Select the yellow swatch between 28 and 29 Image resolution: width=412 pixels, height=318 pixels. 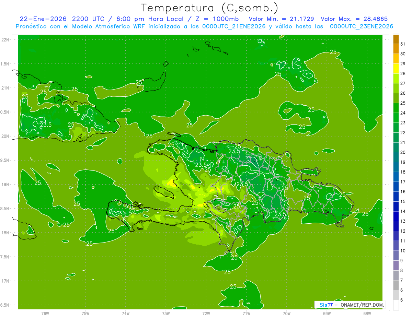coord(396,69)
